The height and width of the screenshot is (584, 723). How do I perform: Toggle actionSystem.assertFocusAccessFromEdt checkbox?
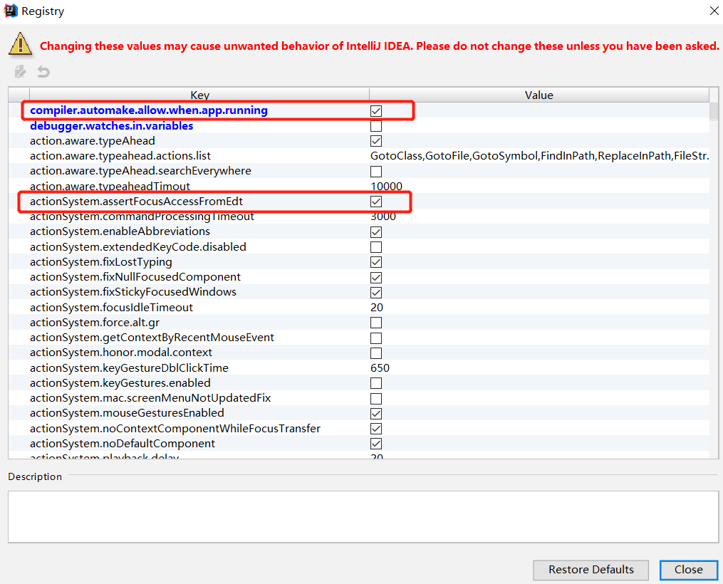[376, 202]
